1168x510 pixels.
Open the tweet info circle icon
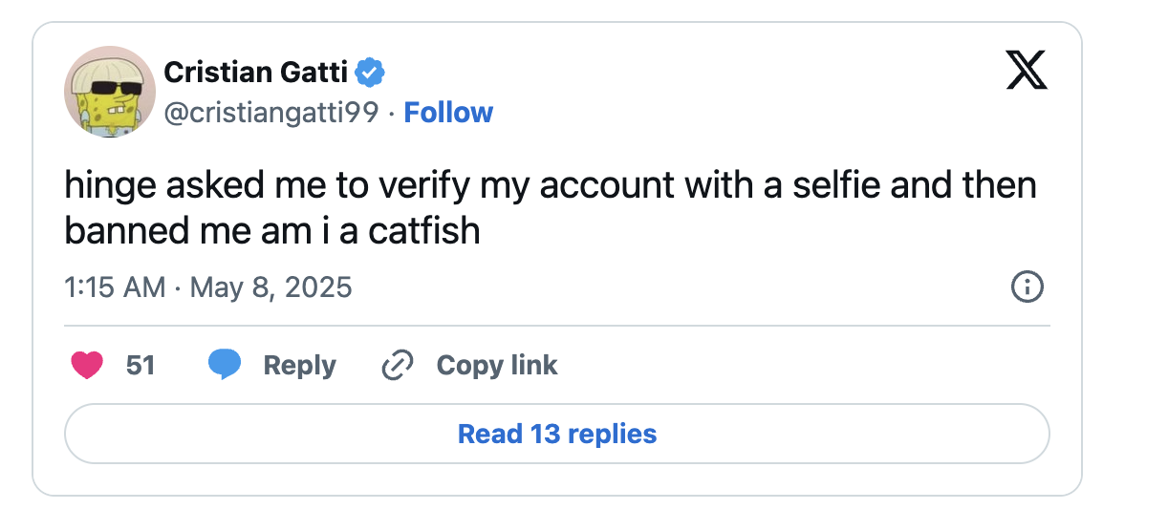(x=1027, y=287)
